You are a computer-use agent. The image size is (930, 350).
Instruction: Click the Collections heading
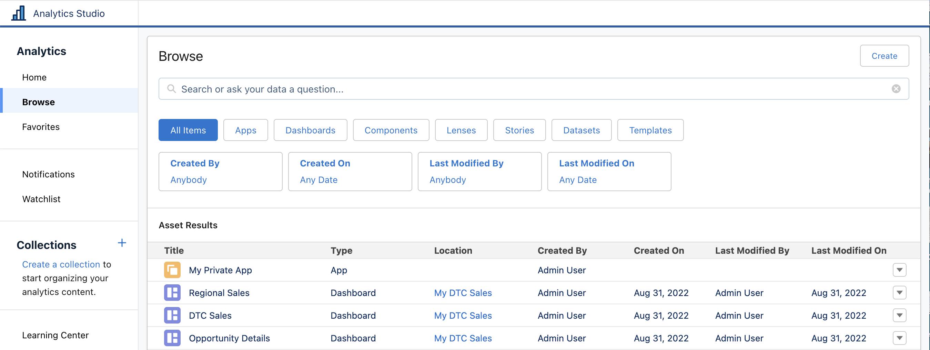click(47, 245)
